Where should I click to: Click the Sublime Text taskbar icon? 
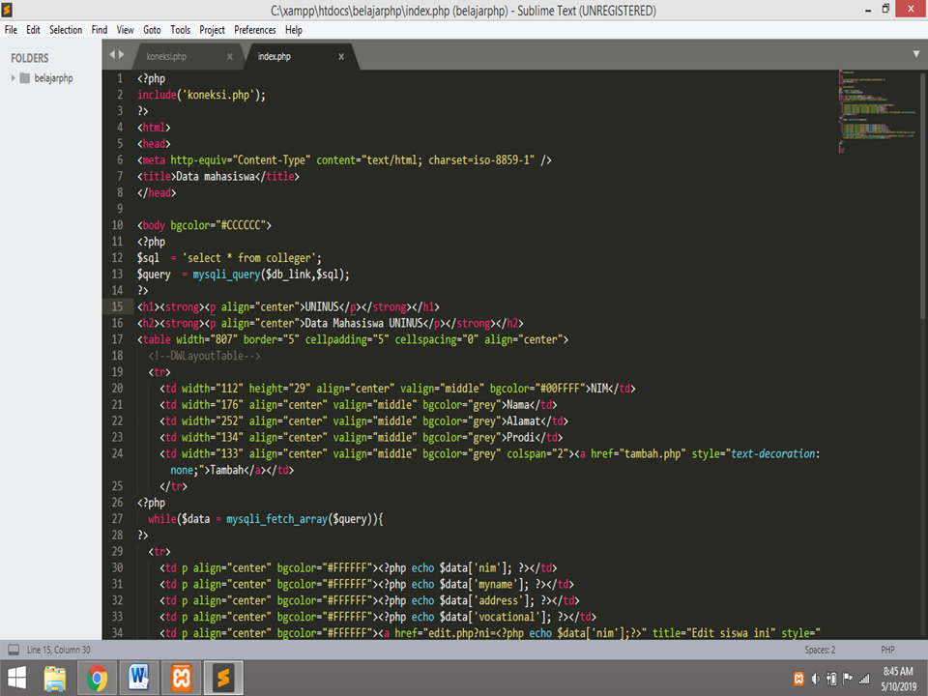[x=224, y=678]
